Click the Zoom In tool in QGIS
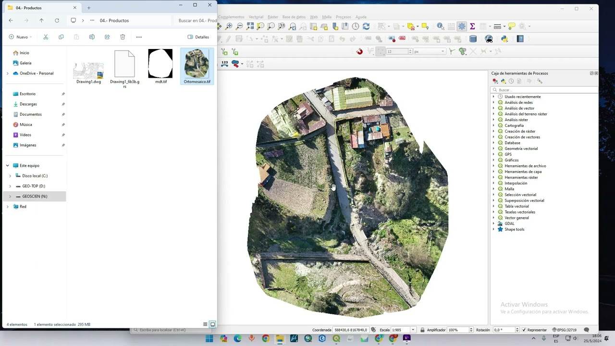 click(229, 26)
